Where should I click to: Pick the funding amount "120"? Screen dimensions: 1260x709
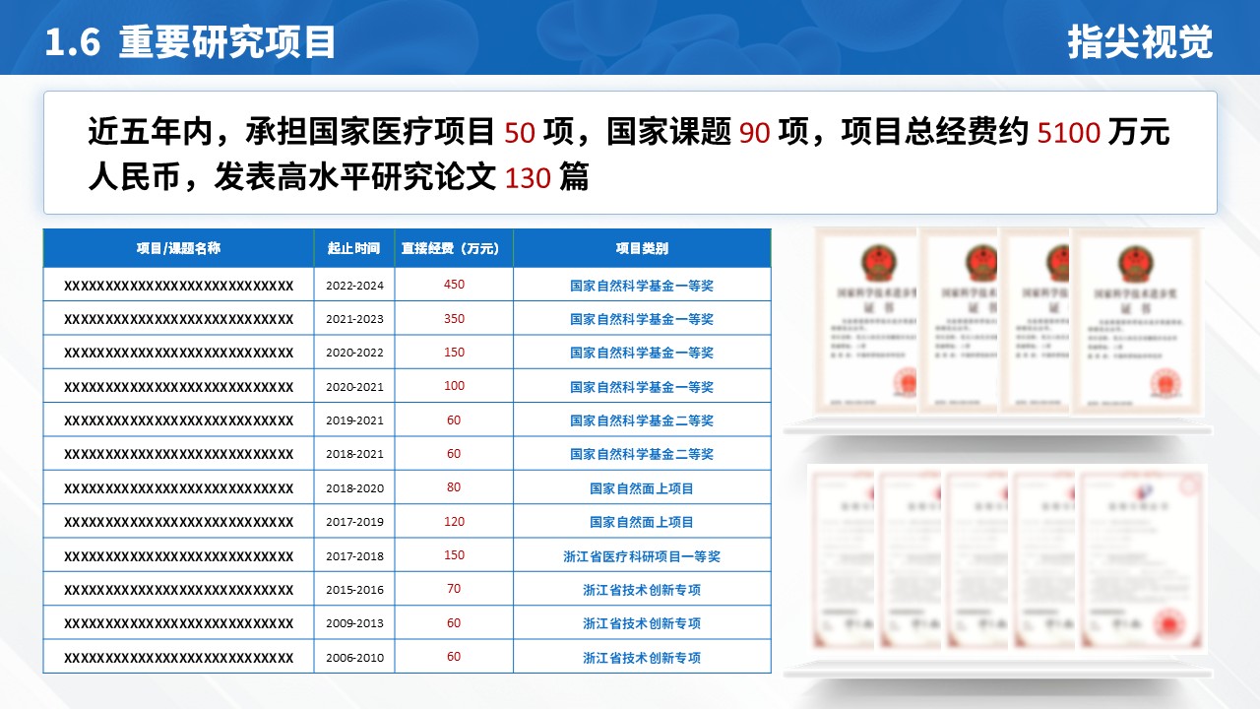[x=454, y=521]
